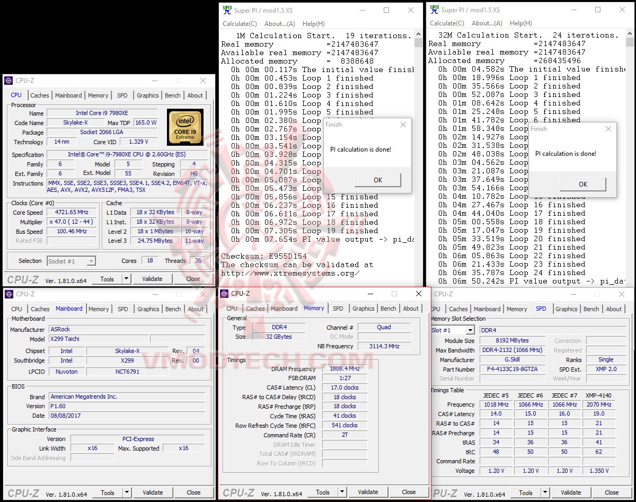Click Close button in Memory window
Image resolution: width=636 pixels, height=502 pixels.
(x=409, y=492)
